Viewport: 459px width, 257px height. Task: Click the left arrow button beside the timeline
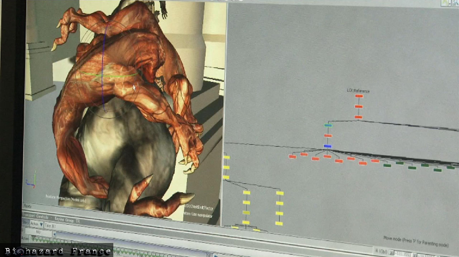click(x=55, y=234)
